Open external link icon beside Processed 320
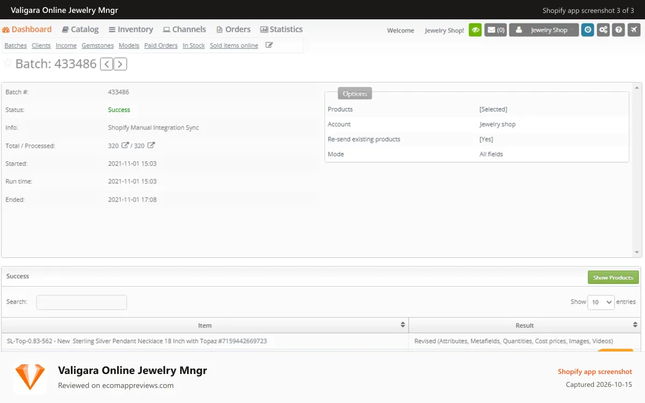The width and height of the screenshot is (645, 403). pos(151,145)
